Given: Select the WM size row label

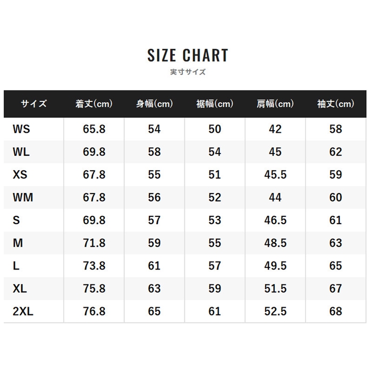Looking at the screenshot, I should click(x=22, y=198).
